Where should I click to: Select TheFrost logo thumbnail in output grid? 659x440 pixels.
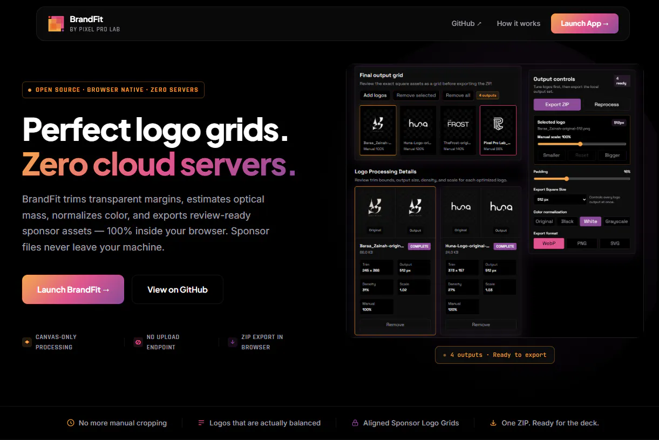(458, 130)
